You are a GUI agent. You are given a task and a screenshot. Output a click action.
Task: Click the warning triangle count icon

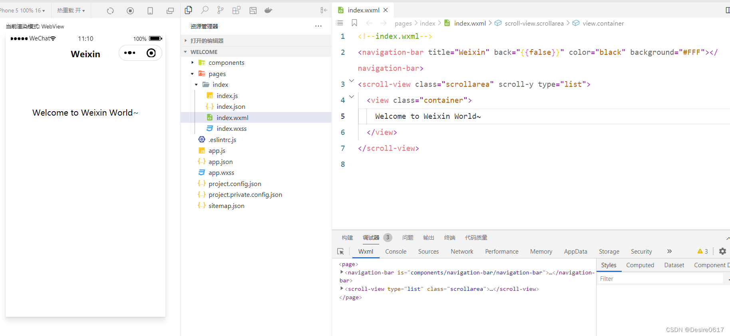[x=702, y=251]
